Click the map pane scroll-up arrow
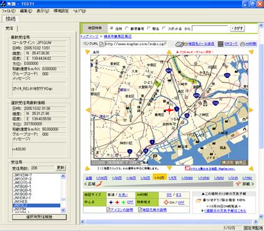264x231 pixels. tap(261, 25)
